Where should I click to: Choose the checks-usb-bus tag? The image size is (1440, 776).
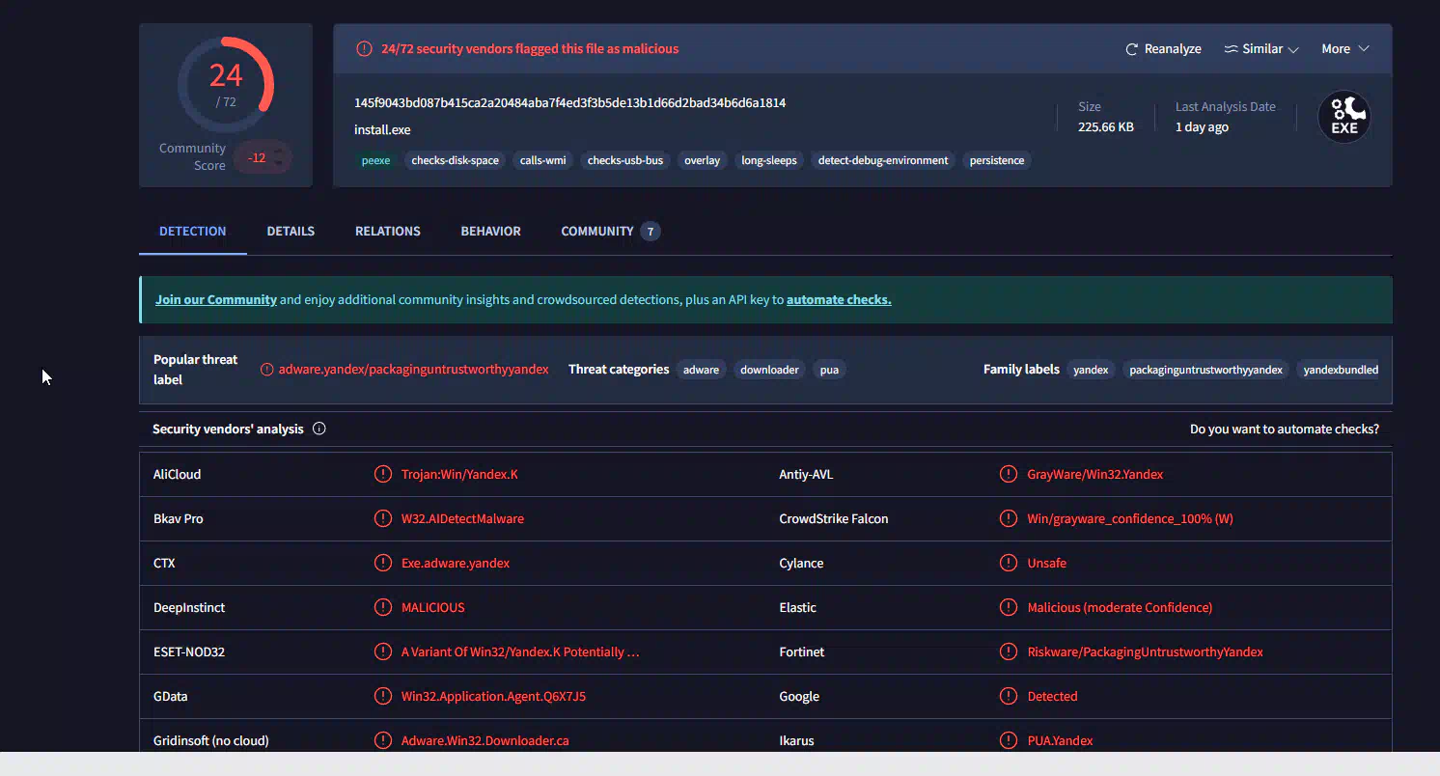[625, 160]
